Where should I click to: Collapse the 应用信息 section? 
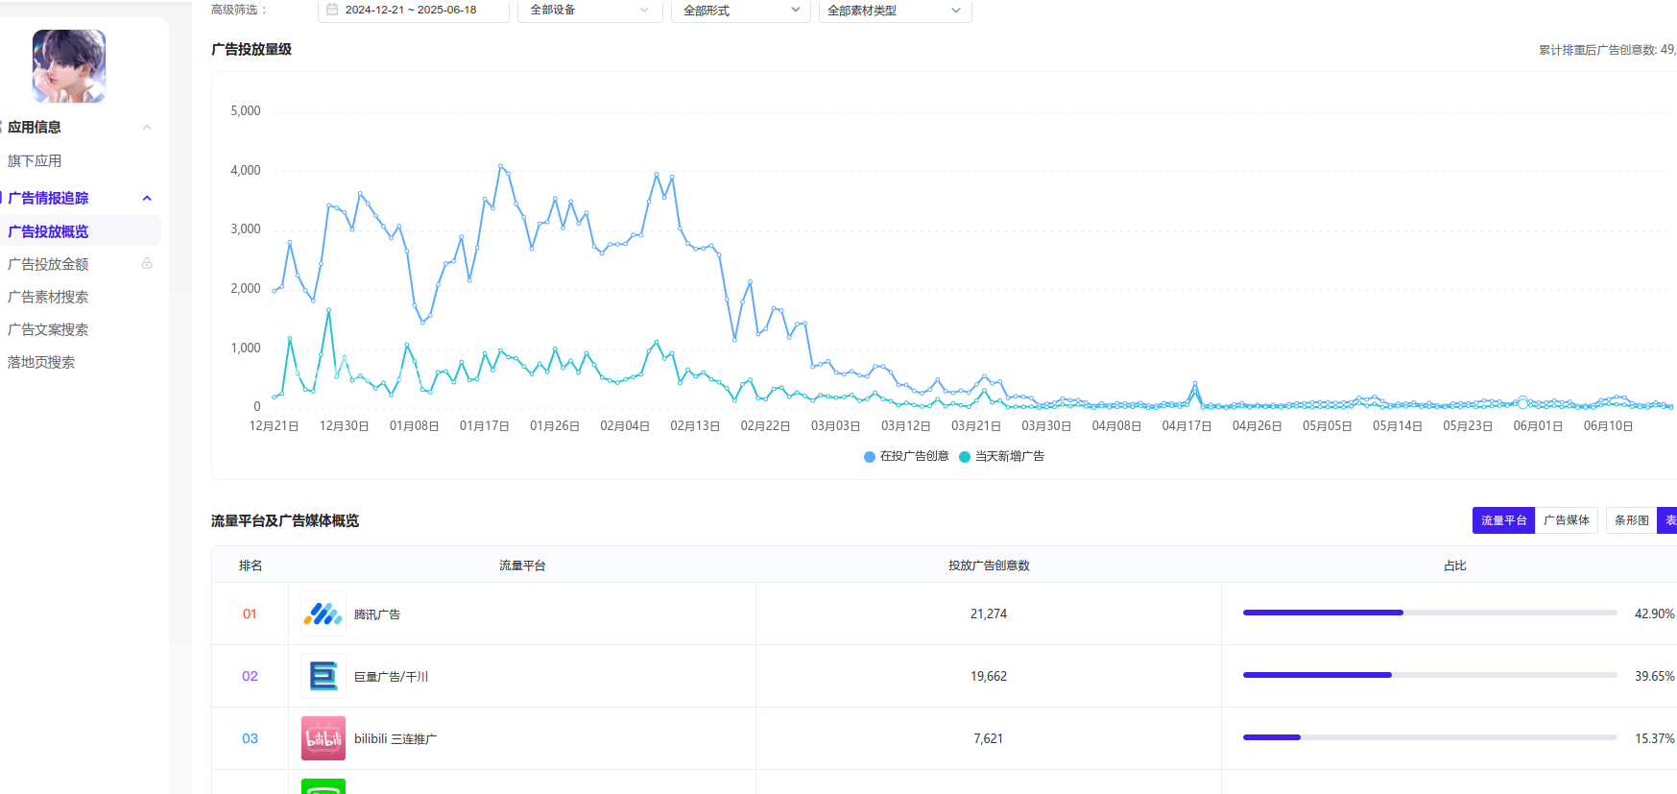[x=147, y=127]
